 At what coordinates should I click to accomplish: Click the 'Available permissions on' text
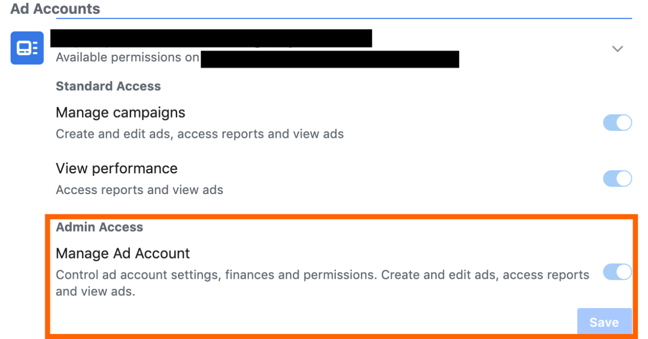tap(127, 58)
